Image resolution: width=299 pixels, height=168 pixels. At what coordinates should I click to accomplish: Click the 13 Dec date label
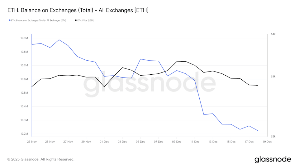point(213,142)
